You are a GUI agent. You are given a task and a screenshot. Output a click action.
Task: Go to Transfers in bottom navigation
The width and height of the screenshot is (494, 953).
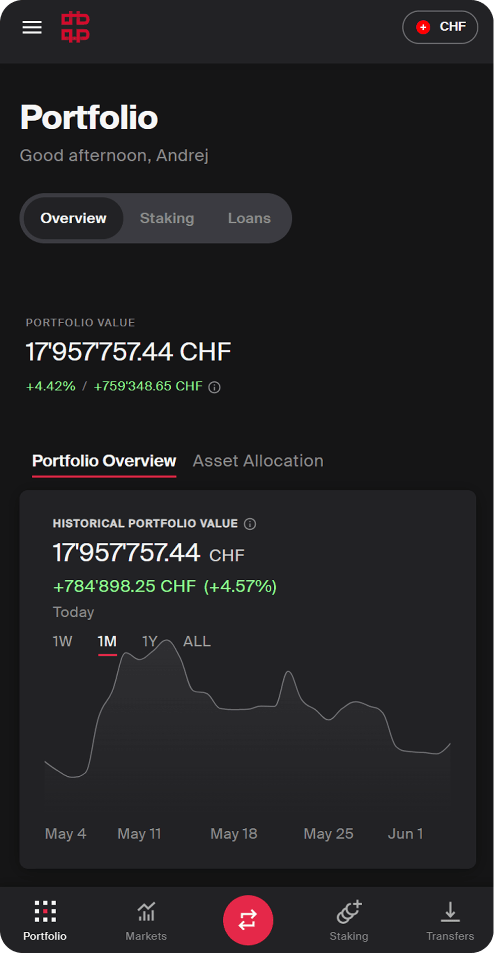coord(450,921)
